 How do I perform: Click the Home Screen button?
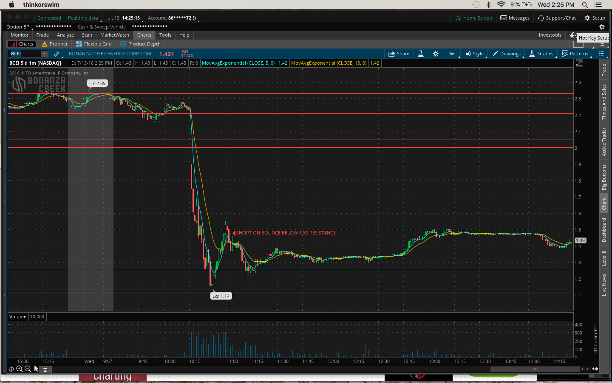[x=473, y=18]
